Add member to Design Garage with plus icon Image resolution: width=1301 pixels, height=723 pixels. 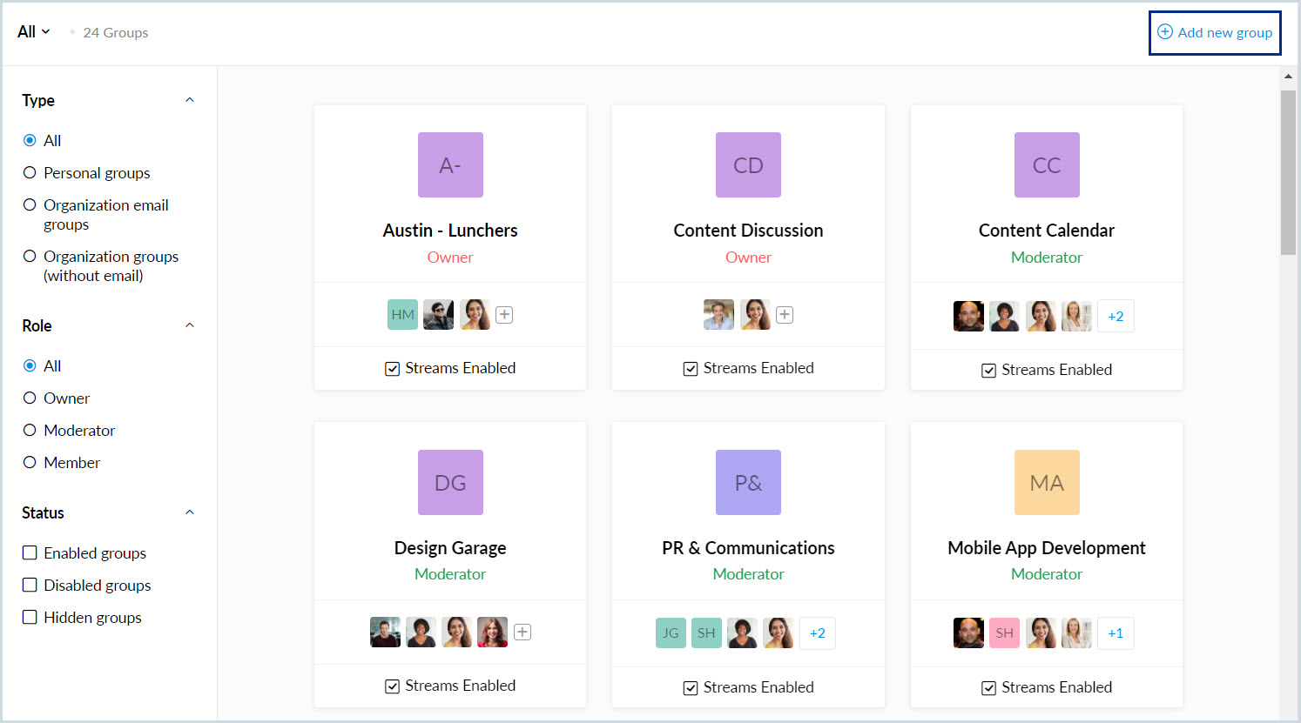tap(522, 633)
